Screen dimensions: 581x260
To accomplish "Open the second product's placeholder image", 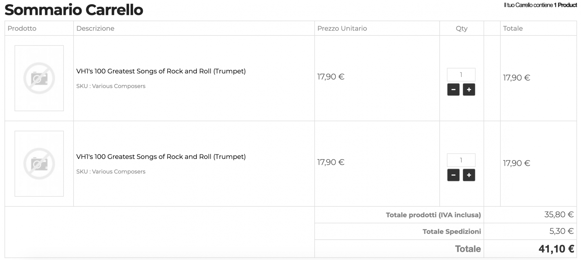I will (x=39, y=164).
